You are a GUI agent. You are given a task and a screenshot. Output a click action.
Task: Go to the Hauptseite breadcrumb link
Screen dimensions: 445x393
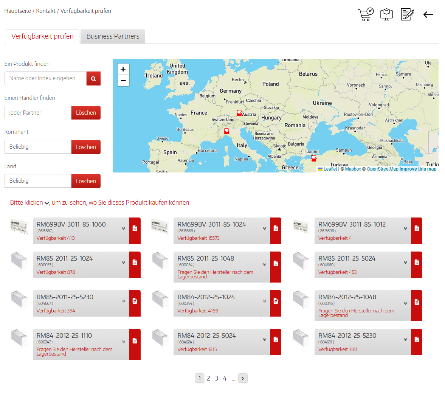tap(18, 11)
